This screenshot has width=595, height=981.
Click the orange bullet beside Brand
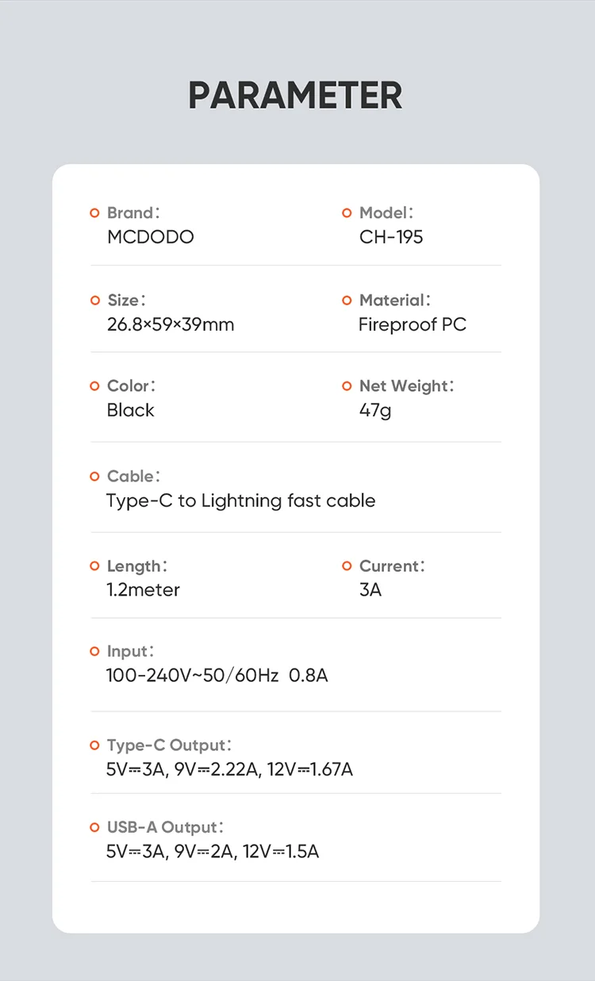[95, 213]
